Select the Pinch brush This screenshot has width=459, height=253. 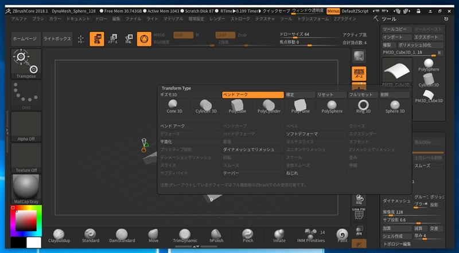248,236
